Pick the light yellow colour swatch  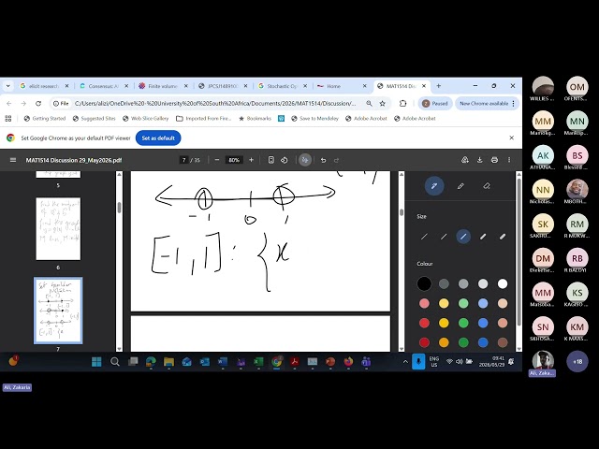point(444,303)
